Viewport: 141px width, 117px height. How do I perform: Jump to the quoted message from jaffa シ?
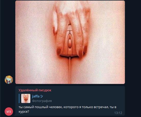point(35,98)
